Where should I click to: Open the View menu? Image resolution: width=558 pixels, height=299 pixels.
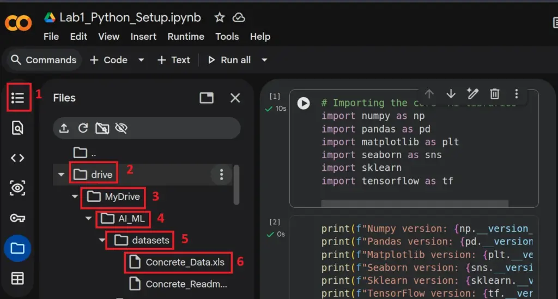(109, 37)
